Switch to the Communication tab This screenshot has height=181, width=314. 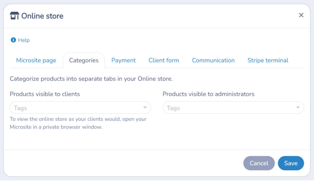(x=213, y=60)
